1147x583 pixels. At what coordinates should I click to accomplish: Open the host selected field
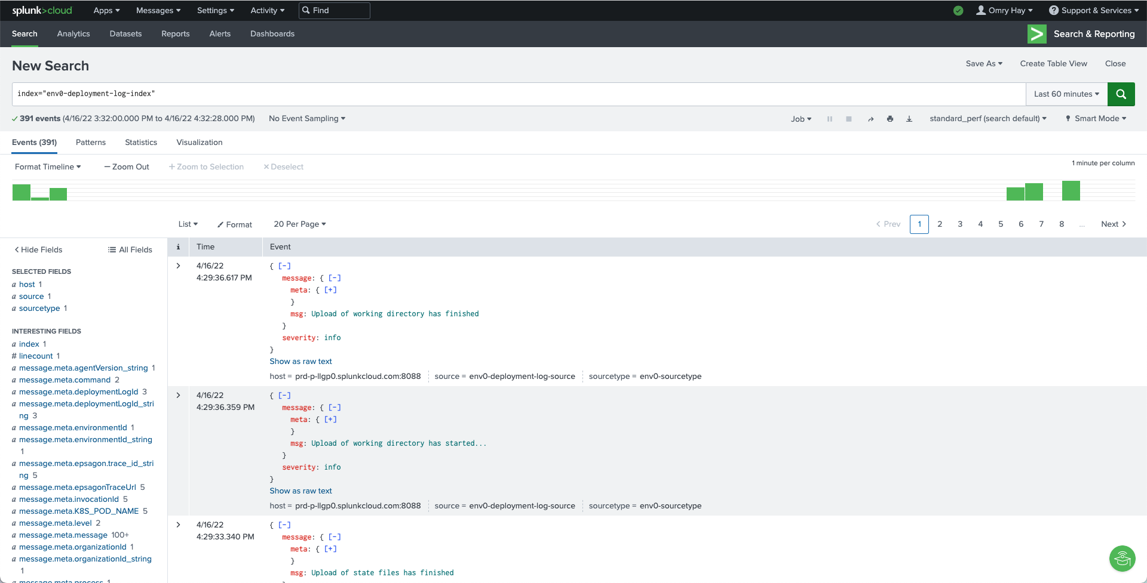[27, 285]
